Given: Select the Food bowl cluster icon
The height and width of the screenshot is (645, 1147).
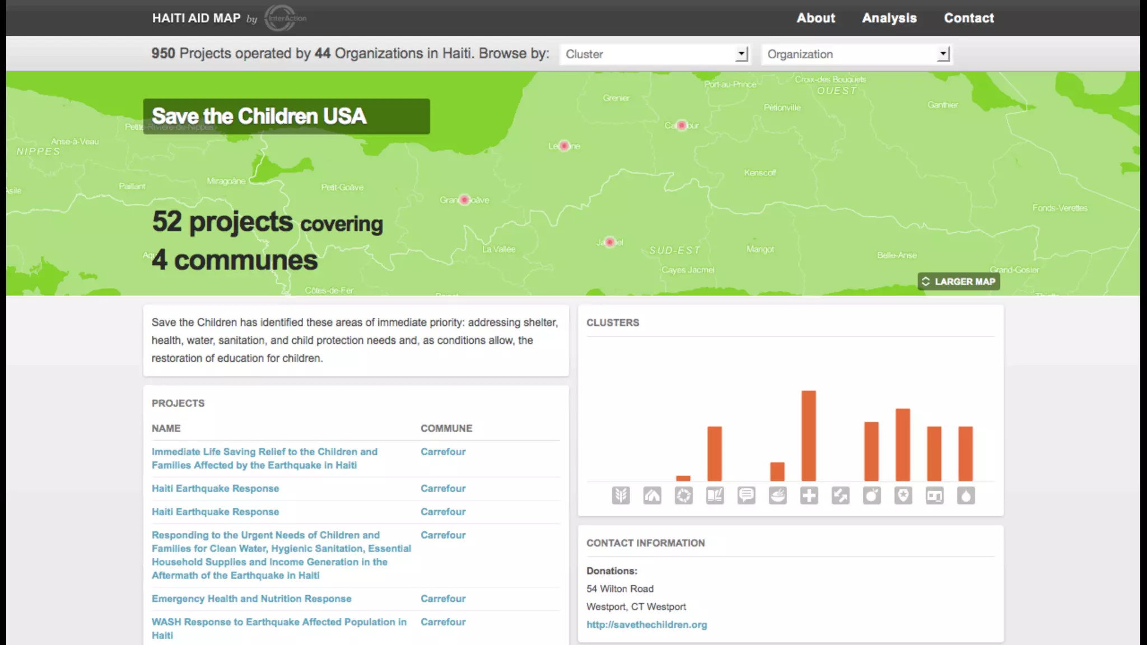Looking at the screenshot, I should [x=777, y=496].
